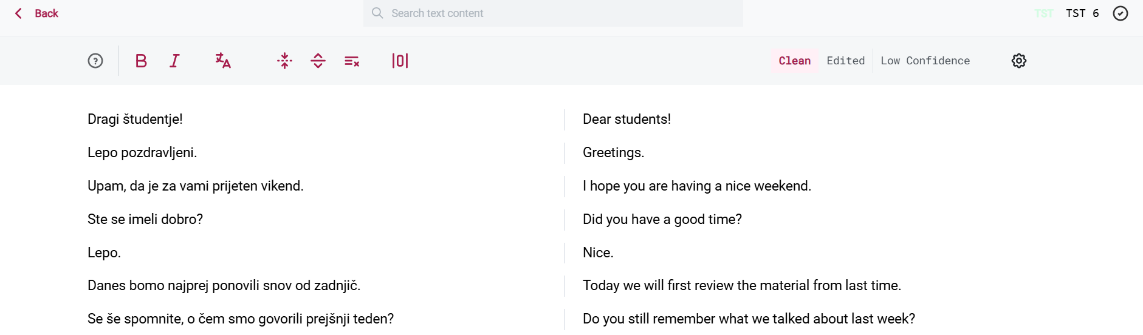
Task: Click the split segment icon
Action: [318, 61]
